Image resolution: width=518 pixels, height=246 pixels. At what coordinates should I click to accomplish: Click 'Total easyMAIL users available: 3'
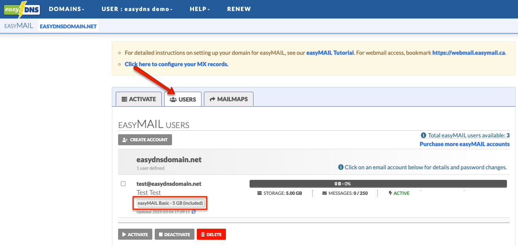point(469,135)
